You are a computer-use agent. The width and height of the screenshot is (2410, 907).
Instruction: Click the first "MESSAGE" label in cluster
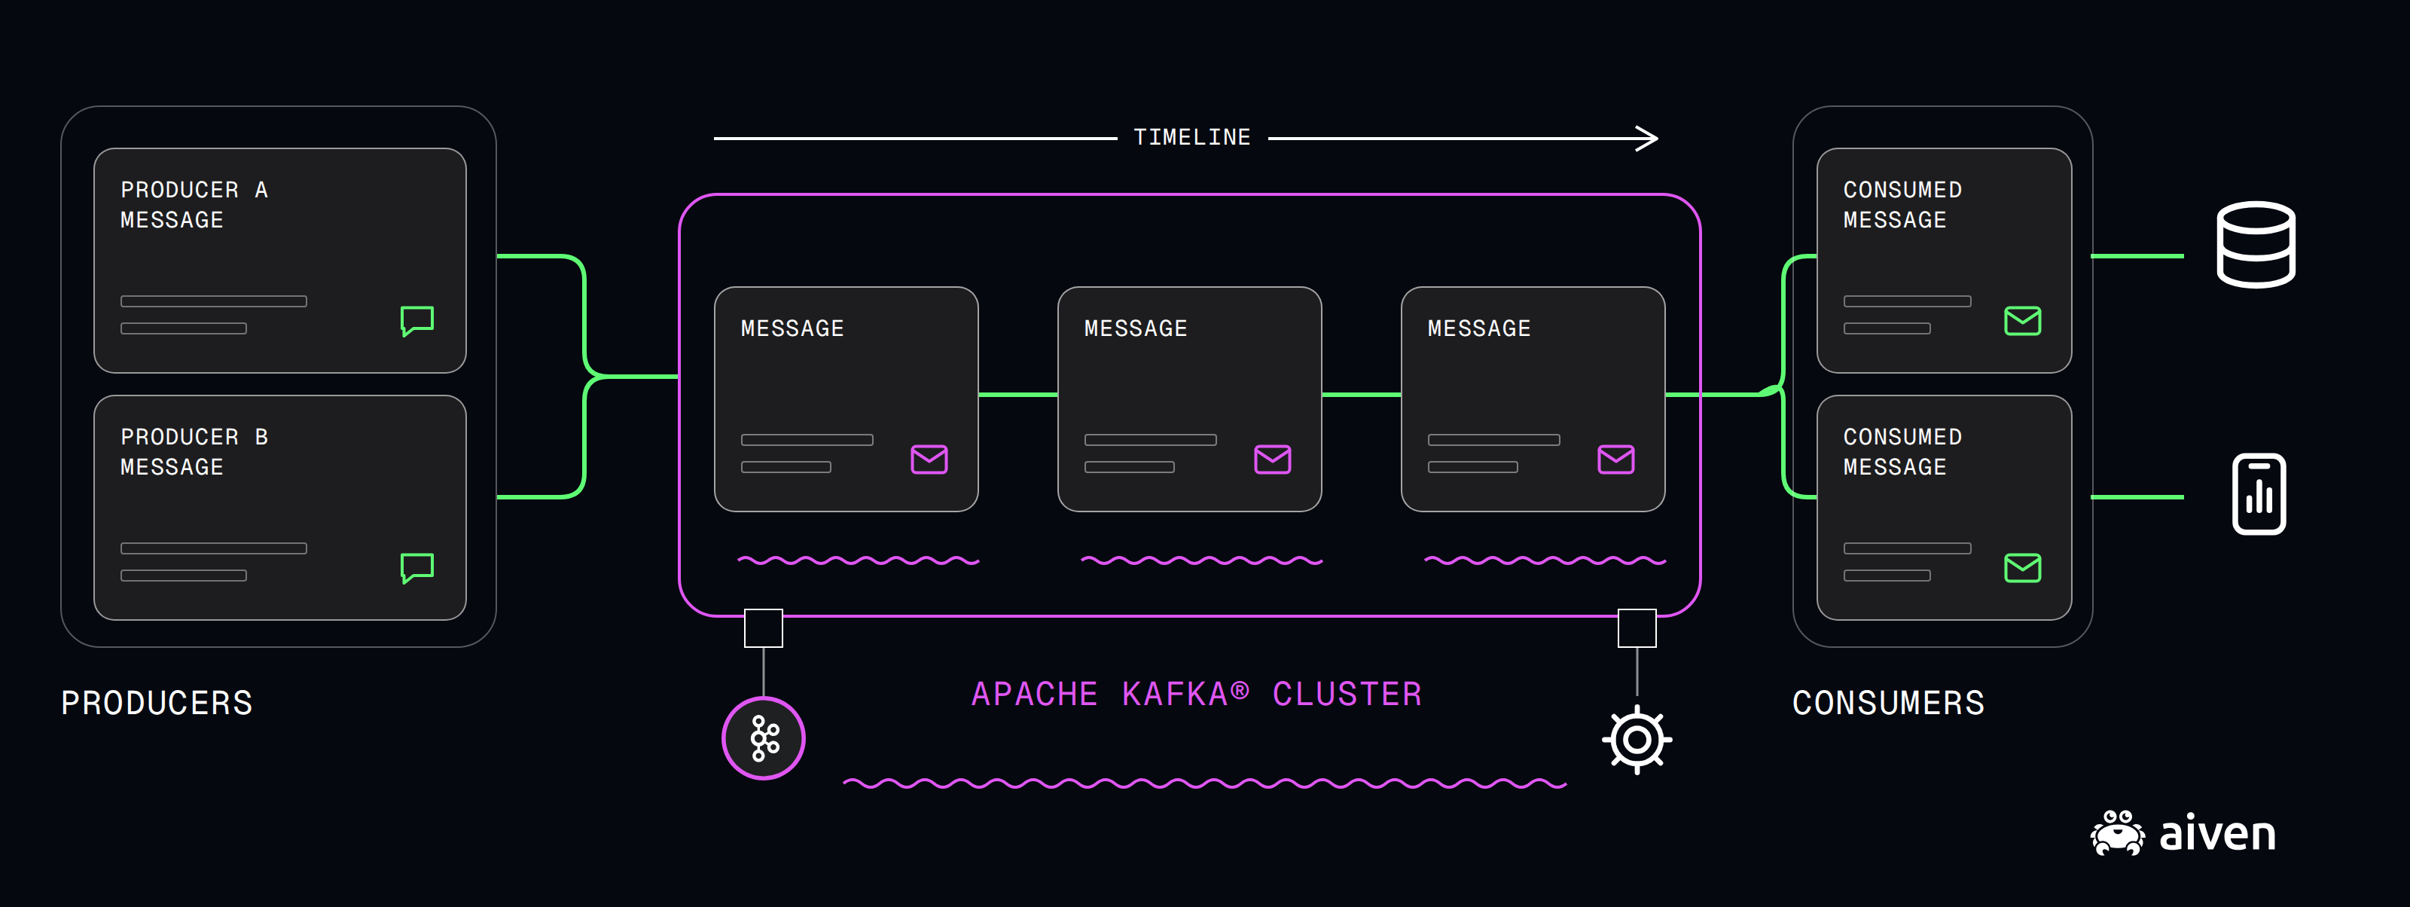tap(792, 328)
